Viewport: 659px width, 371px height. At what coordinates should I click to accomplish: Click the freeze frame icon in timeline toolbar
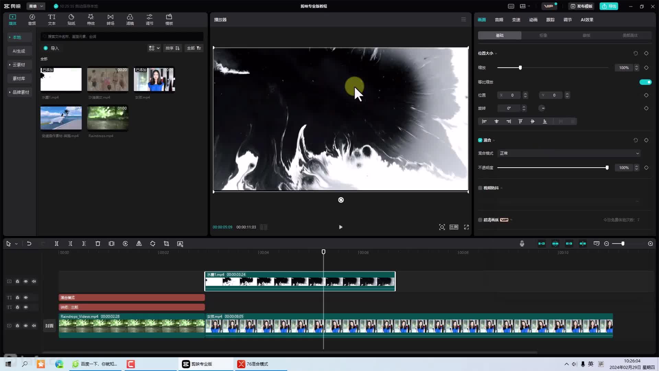pyautogui.click(x=112, y=244)
